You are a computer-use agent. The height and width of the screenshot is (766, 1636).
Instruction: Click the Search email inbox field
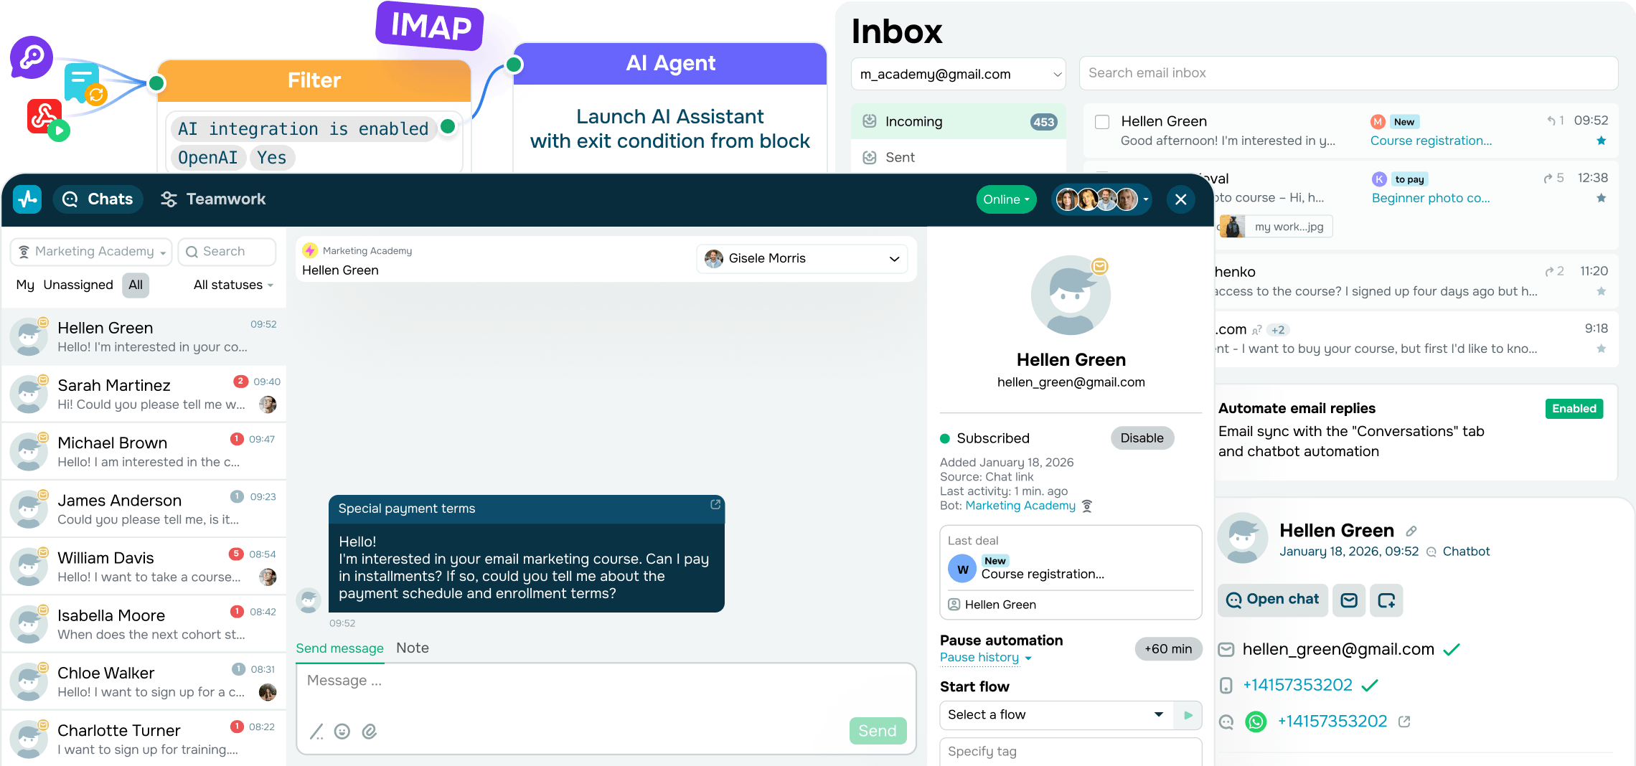[1349, 73]
